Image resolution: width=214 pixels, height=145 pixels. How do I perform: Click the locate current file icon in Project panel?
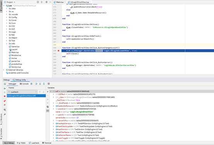click(38, 2)
